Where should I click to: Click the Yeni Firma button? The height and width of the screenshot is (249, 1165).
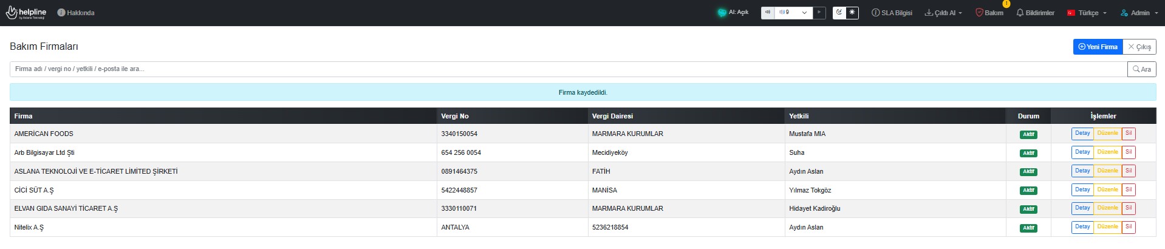click(1098, 47)
